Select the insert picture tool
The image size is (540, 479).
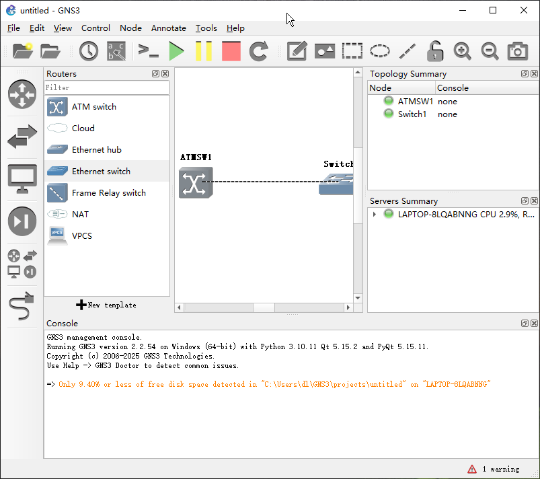pyautogui.click(x=324, y=51)
